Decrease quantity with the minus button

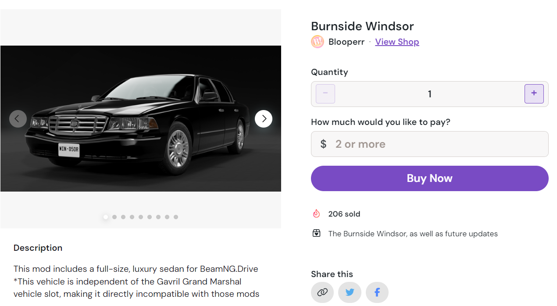click(325, 94)
